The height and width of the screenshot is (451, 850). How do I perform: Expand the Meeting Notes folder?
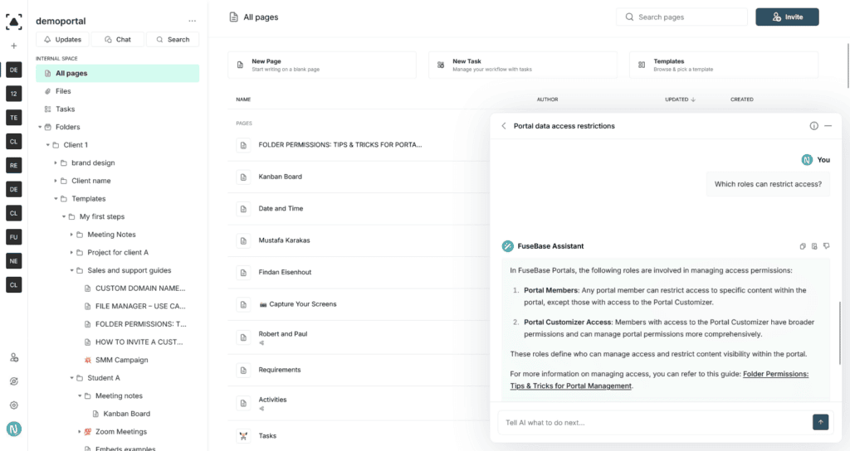click(x=71, y=235)
